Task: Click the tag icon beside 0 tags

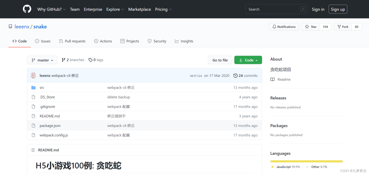Action: pos(91,60)
